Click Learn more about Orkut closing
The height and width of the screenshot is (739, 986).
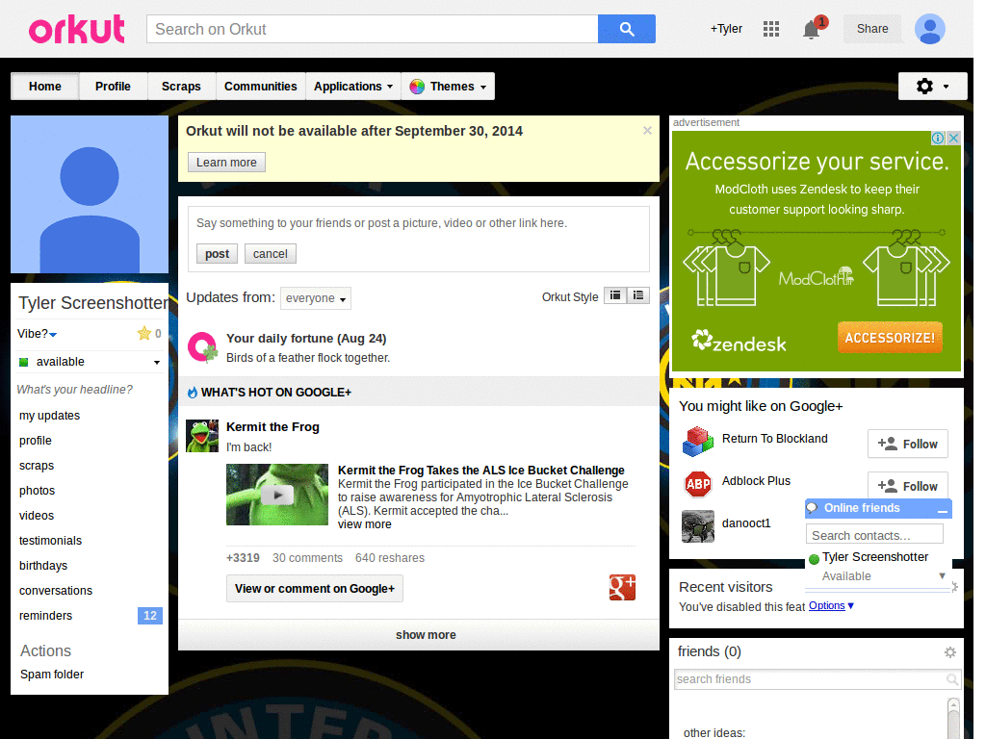pyautogui.click(x=226, y=162)
